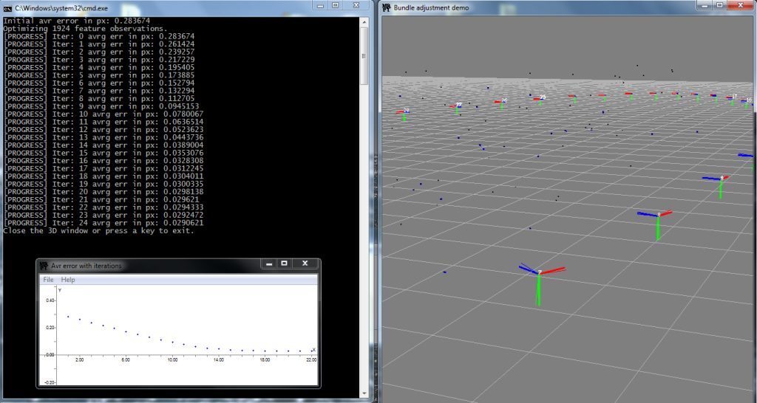
Task: Click the nearest camera axis frame in foreground
Action: tap(539, 275)
